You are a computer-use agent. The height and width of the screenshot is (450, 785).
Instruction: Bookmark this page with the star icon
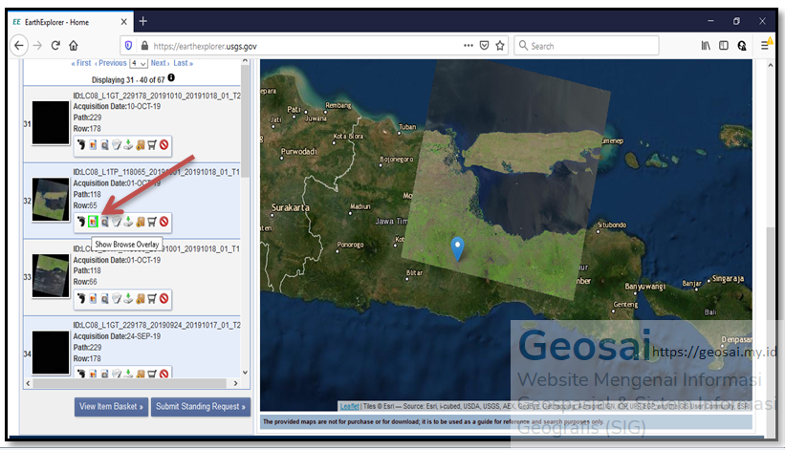click(500, 46)
